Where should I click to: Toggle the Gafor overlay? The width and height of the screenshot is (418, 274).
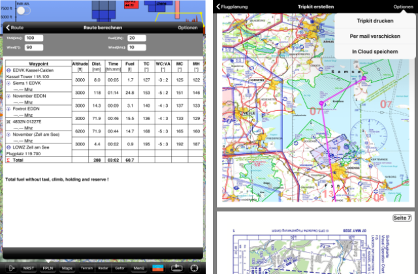click(x=120, y=268)
